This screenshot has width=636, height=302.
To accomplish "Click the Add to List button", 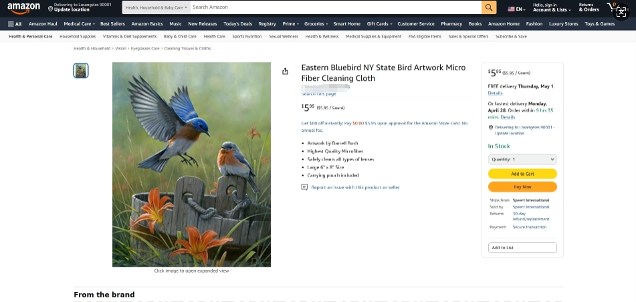I will click(x=522, y=248).
